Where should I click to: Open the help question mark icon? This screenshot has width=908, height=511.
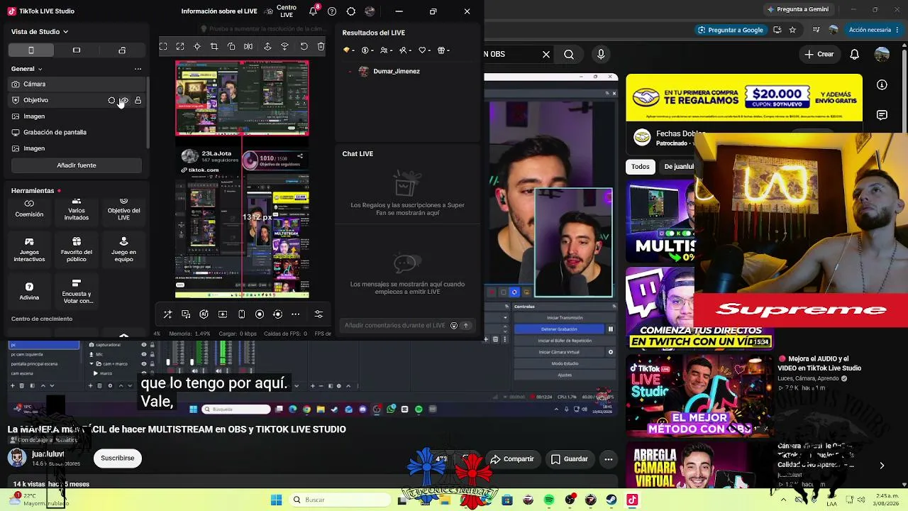[332, 11]
